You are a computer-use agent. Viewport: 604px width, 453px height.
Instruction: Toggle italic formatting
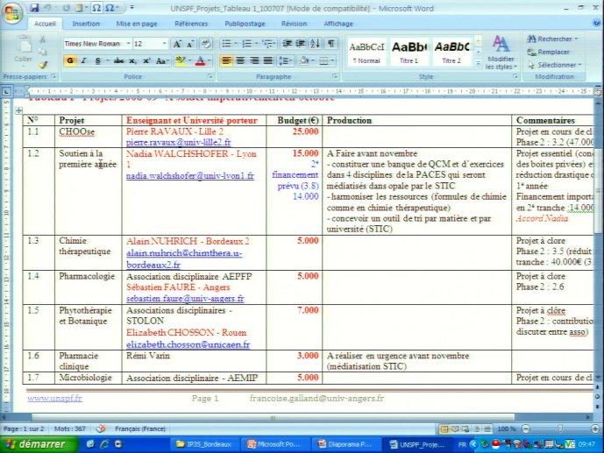coord(83,60)
